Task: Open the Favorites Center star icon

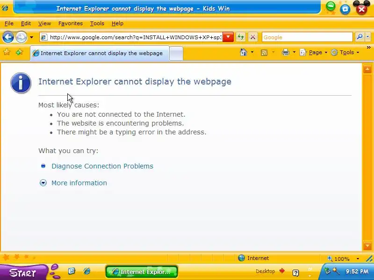Action: (x=7, y=52)
